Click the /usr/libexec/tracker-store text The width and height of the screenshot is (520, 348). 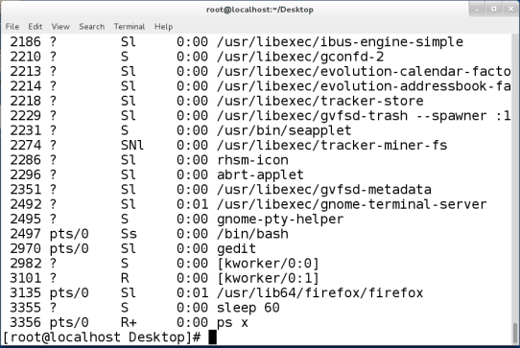tap(320, 101)
